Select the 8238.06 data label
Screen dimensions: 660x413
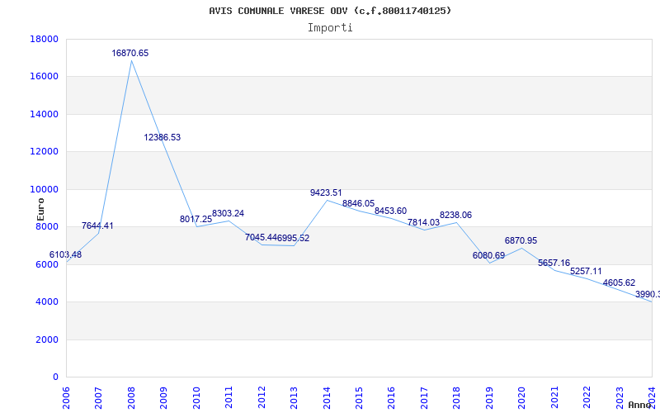tap(456, 216)
